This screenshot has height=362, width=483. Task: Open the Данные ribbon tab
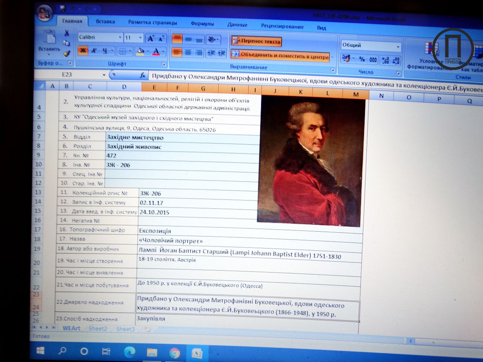(x=237, y=25)
